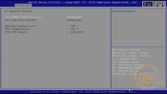
Task: Click Enter/Dbl Click: Select hint
Action: pos(131,56)
